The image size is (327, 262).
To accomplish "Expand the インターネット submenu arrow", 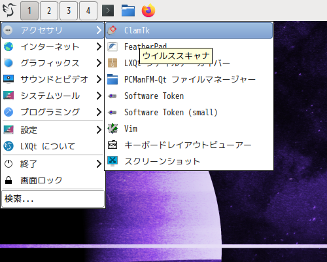I will 99,47.
